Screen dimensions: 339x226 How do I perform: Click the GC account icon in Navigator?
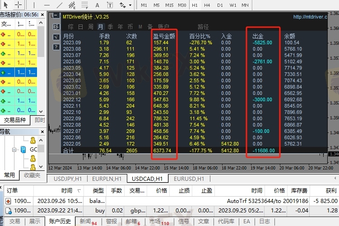click(23, 149)
